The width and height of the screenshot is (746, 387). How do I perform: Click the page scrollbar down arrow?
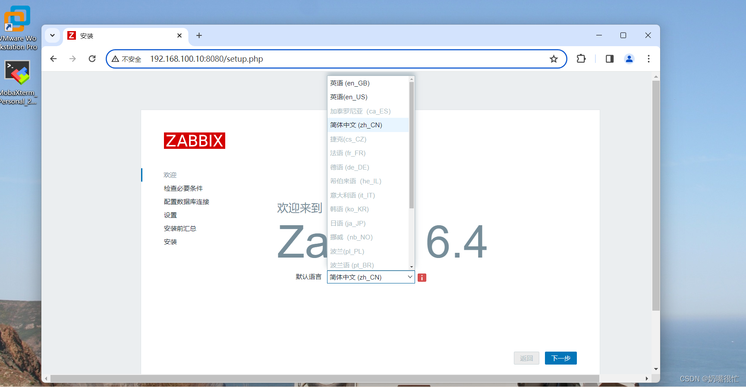tap(656, 369)
